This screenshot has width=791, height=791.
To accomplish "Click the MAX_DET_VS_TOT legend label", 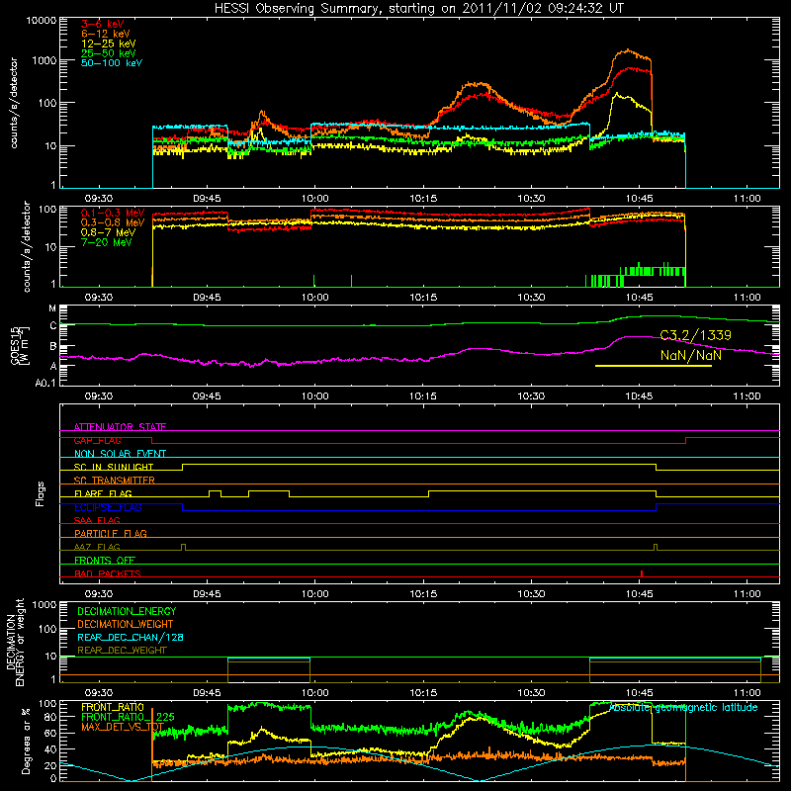I will 123,727.
